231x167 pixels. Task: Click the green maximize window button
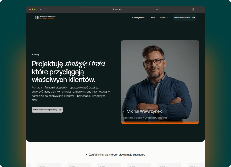point(35,9)
